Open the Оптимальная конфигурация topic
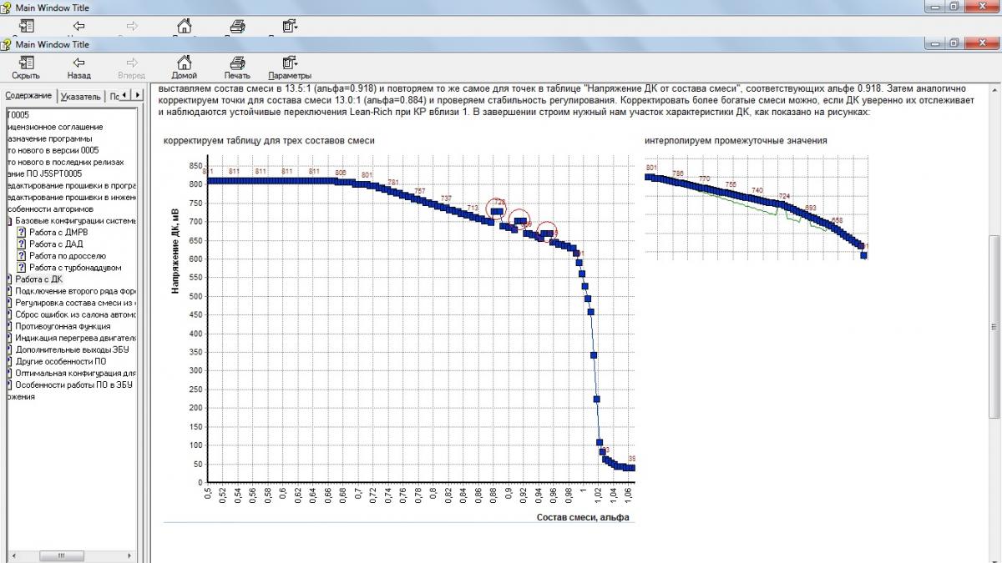The width and height of the screenshot is (1002, 563). click(x=75, y=373)
